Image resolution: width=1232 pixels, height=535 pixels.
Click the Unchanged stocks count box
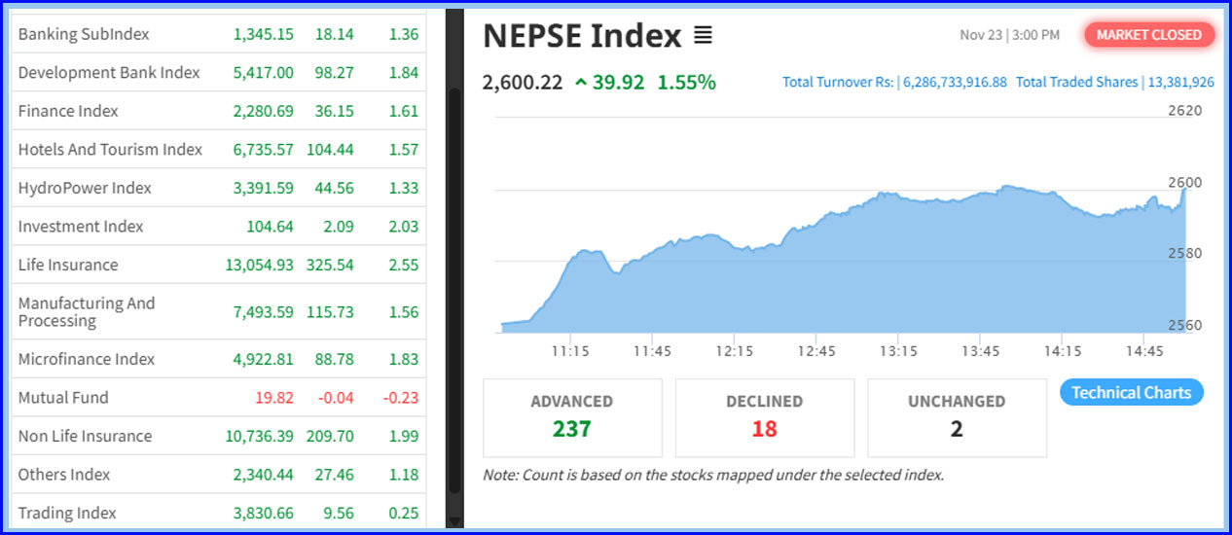click(x=957, y=417)
